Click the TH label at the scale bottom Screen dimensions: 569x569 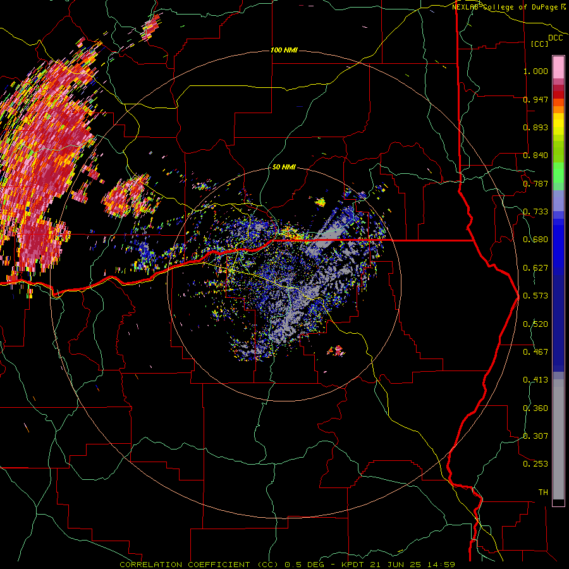(543, 493)
